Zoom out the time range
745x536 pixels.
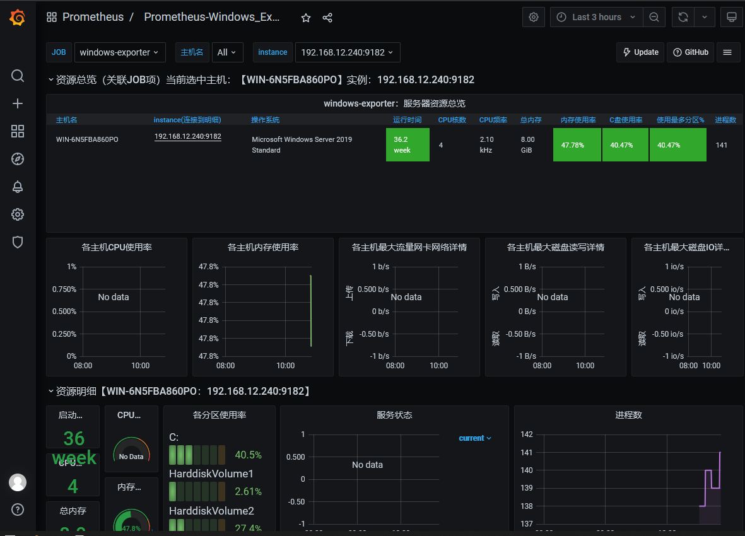[x=654, y=17]
